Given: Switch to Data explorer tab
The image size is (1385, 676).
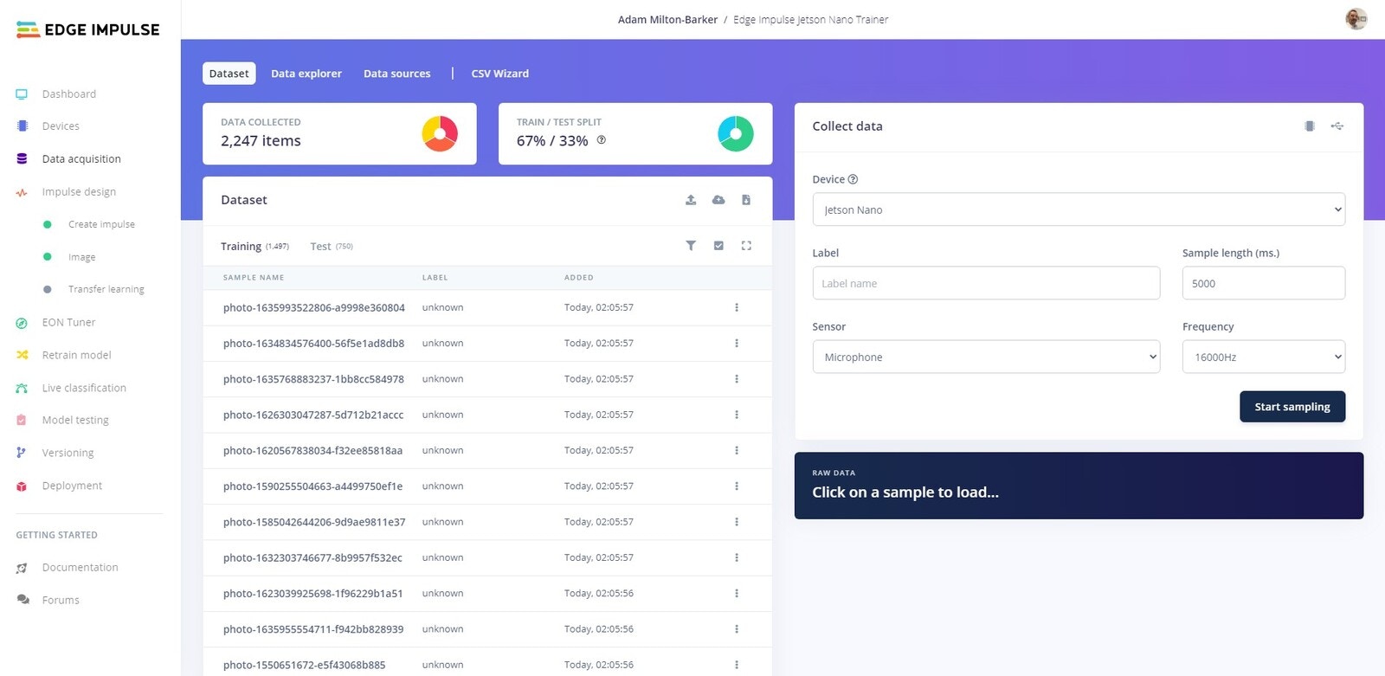Looking at the screenshot, I should 306,74.
